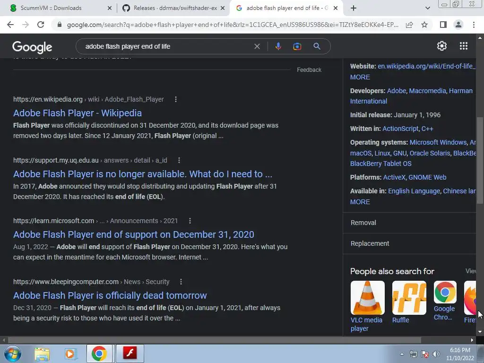Image resolution: width=484 pixels, height=363 pixels.
Task: Open 'end of support on December 31, 2020' result
Action: pyautogui.click(x=134, y=234)
